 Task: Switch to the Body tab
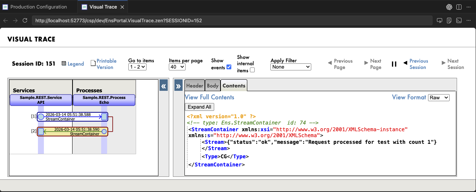213,86
